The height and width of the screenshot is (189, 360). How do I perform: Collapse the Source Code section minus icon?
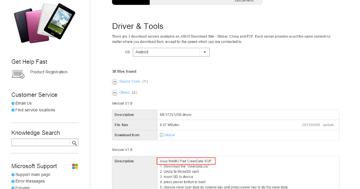coord(115,82)
